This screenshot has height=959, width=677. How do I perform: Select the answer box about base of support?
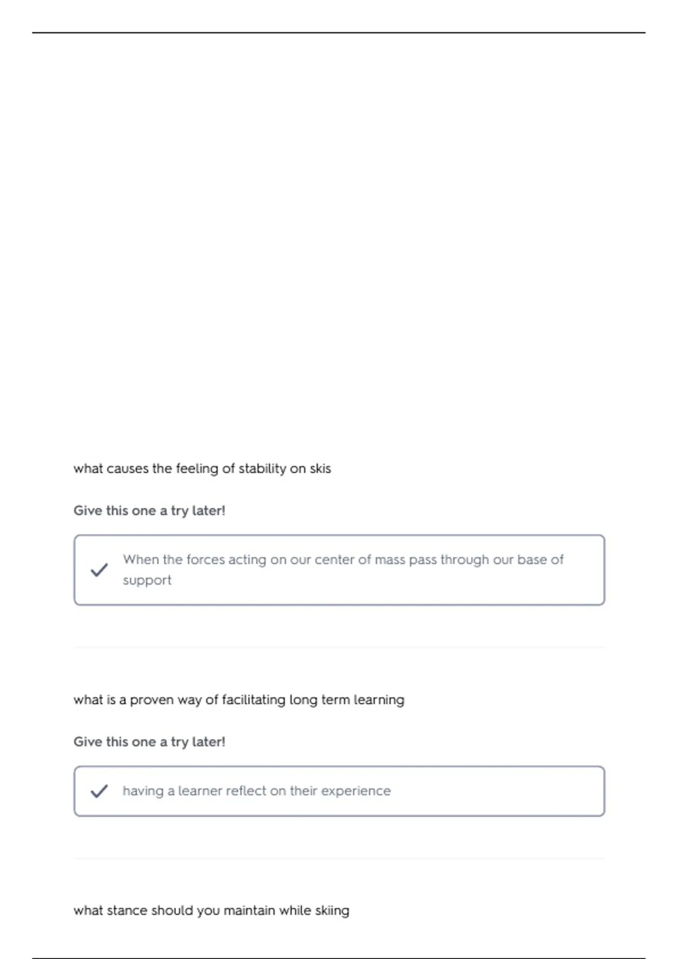(339, 570)
